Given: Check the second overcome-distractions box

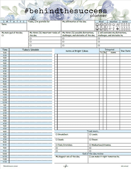Looking at the screenshot, I should (x=99, y=42).
